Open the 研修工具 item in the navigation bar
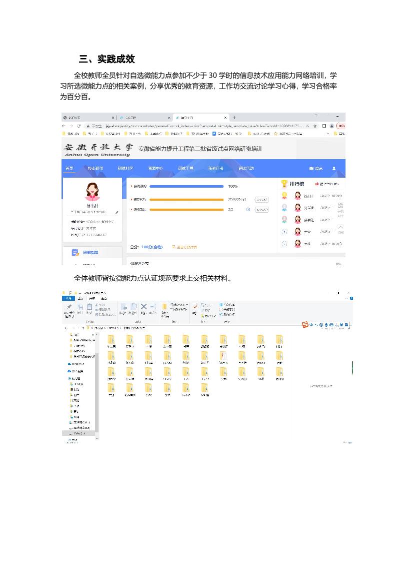 click(x=186, y=168)
